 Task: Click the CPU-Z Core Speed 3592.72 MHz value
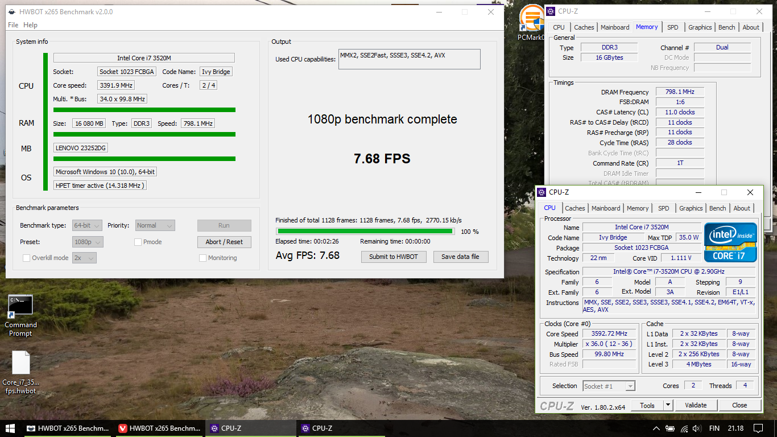pos(610,334)
